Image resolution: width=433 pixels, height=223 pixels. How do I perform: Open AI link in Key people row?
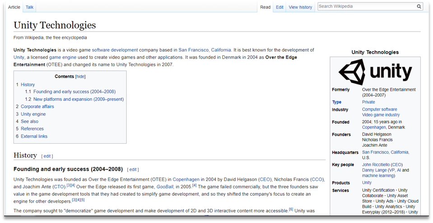(399, 170)
